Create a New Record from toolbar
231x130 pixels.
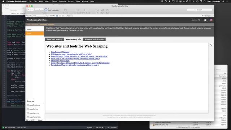[77, 10]
